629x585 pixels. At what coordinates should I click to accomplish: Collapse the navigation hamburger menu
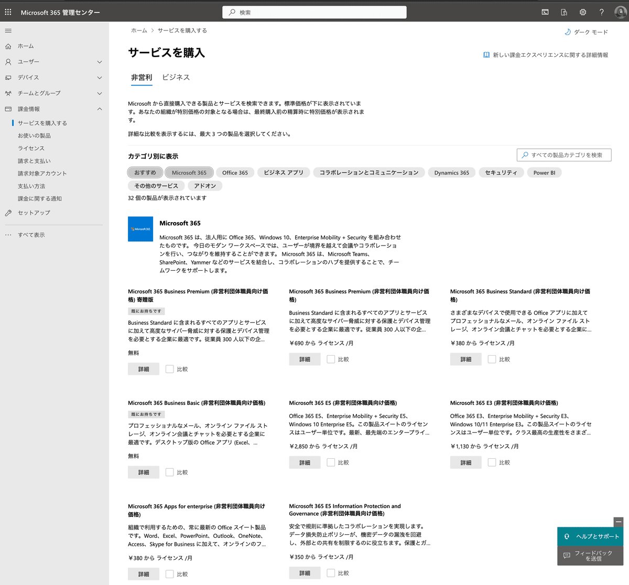pos(8,31)
